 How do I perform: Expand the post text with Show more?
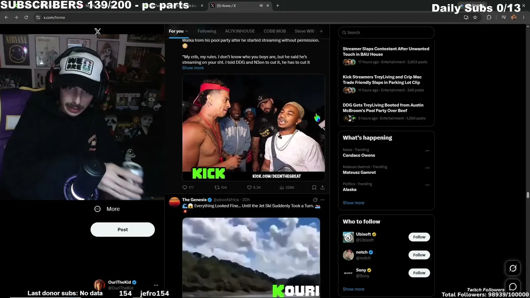click(193, 68)
